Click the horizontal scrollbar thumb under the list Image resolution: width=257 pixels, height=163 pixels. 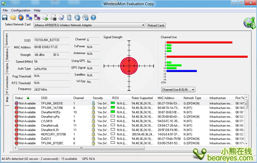pyautogui.click(x=81, y=148)
